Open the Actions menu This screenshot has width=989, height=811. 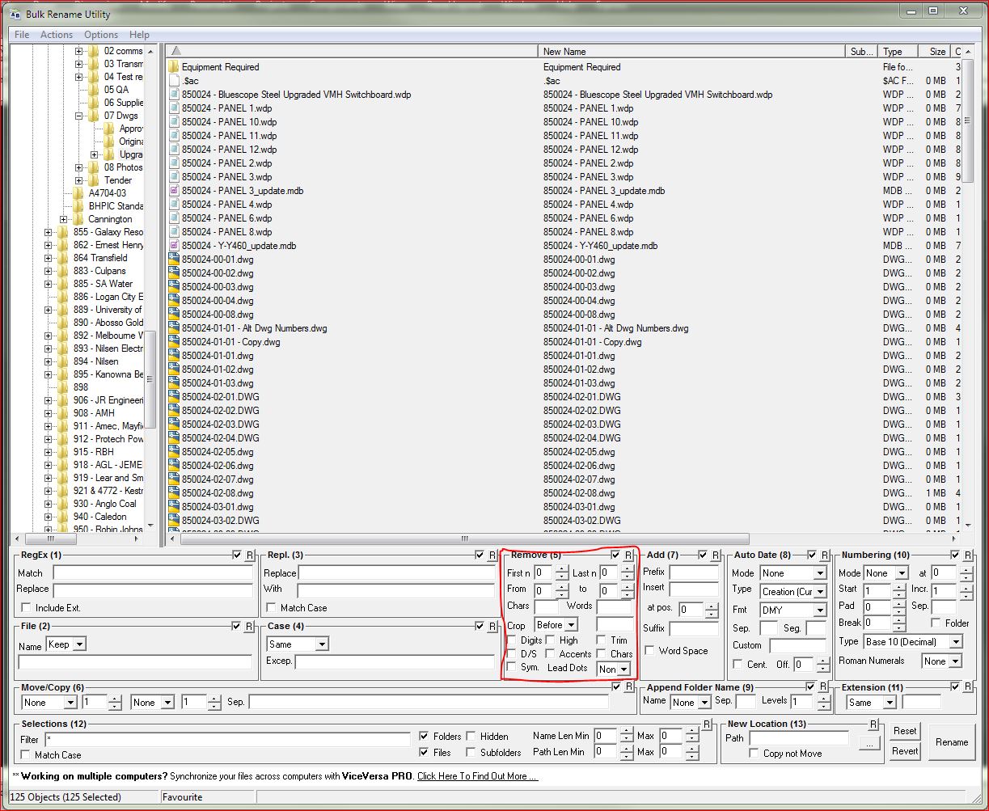[56, 34]
